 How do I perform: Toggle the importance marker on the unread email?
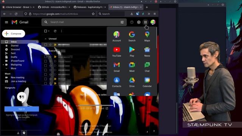tap(55, 45)
